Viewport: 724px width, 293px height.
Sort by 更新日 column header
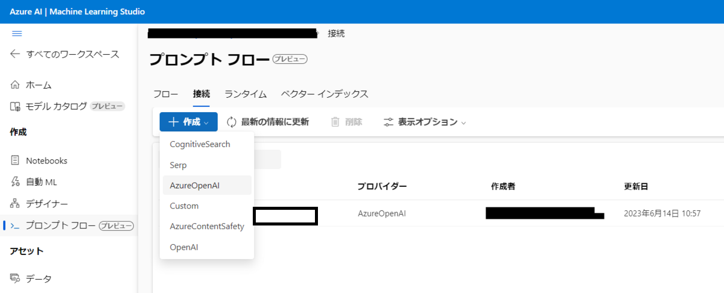[636, 186]
